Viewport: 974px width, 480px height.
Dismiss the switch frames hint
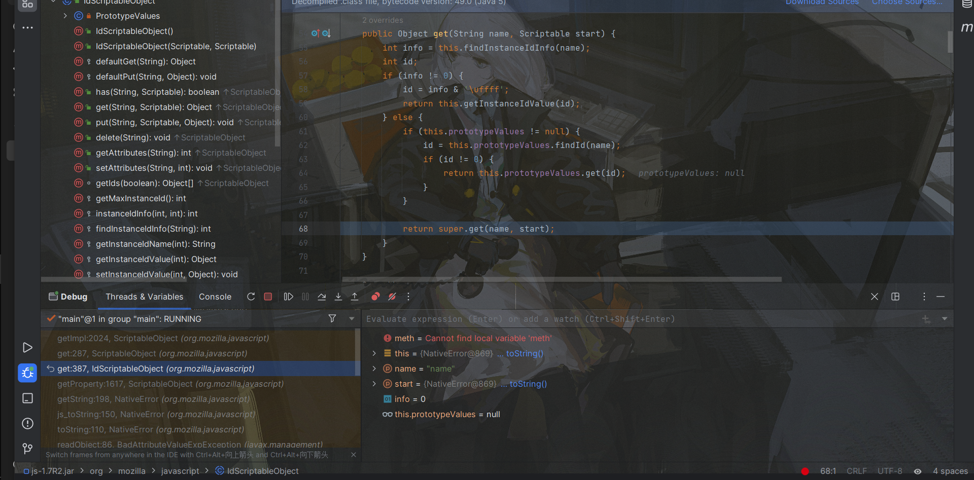pyautogui.click(x=354, y=455)
